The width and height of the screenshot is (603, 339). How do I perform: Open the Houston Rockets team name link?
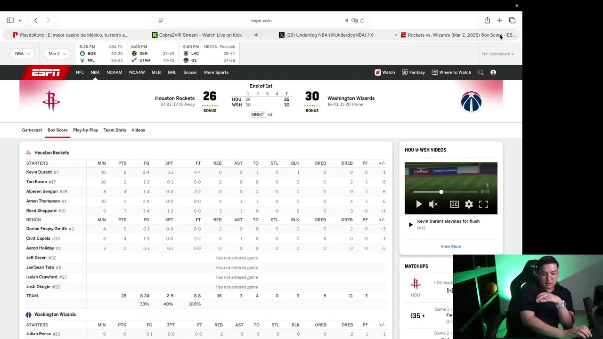click(x=175, y=98)
